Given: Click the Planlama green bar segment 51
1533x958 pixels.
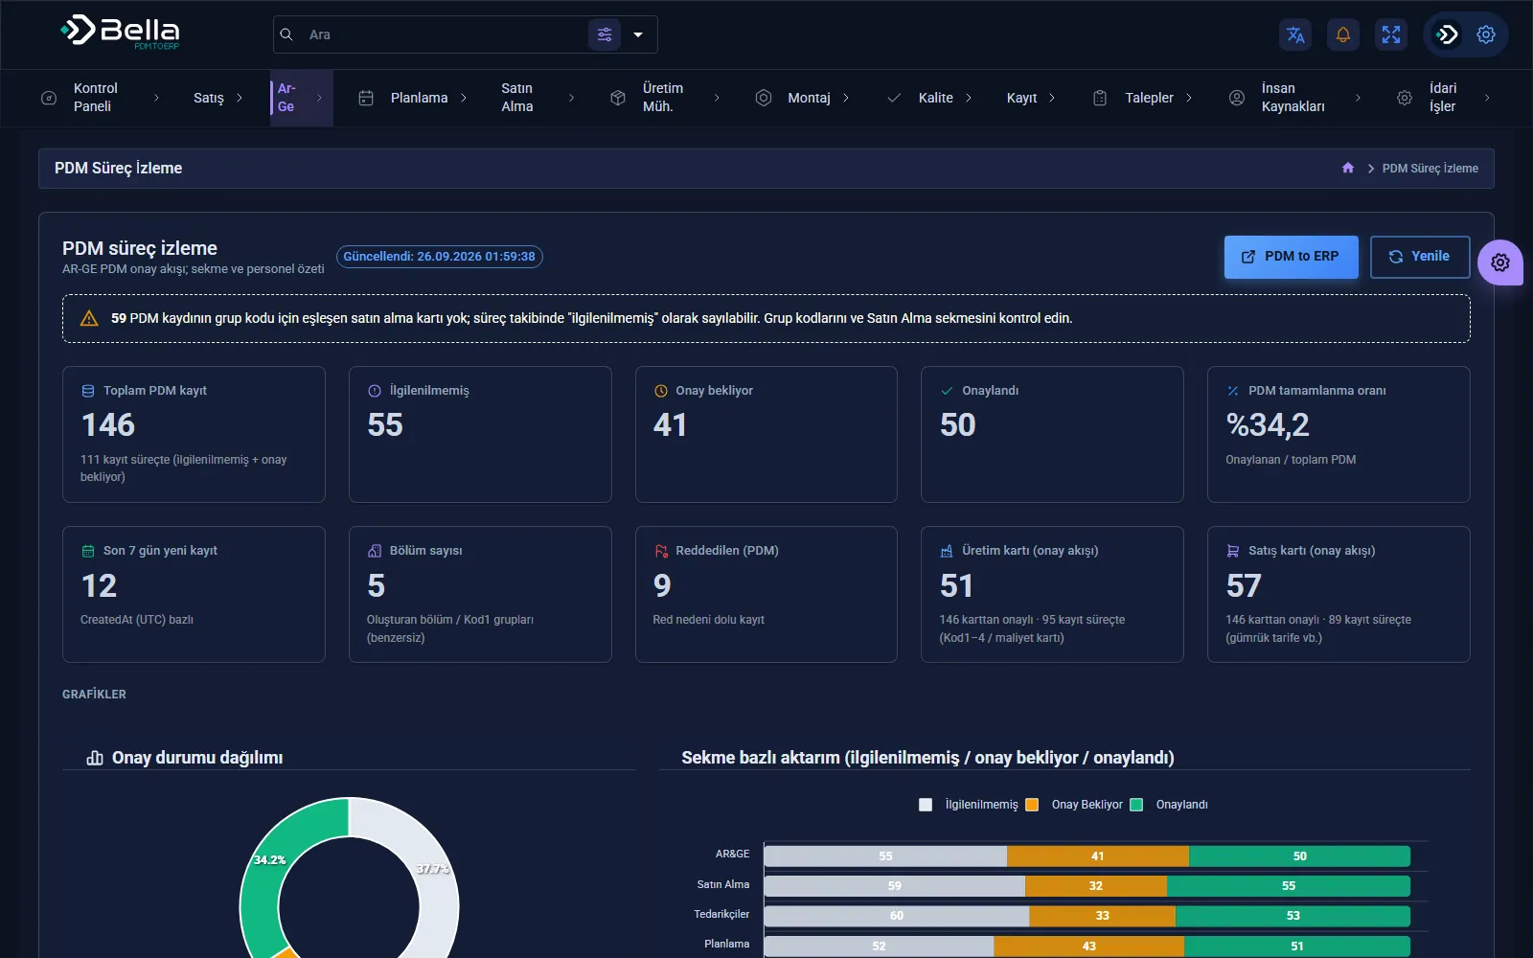Looking at the screenshot, I should click(1297, 947).
